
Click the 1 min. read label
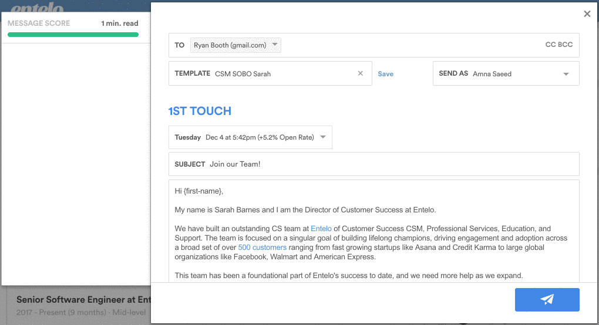pyautogui.click(x=120, y=23)
